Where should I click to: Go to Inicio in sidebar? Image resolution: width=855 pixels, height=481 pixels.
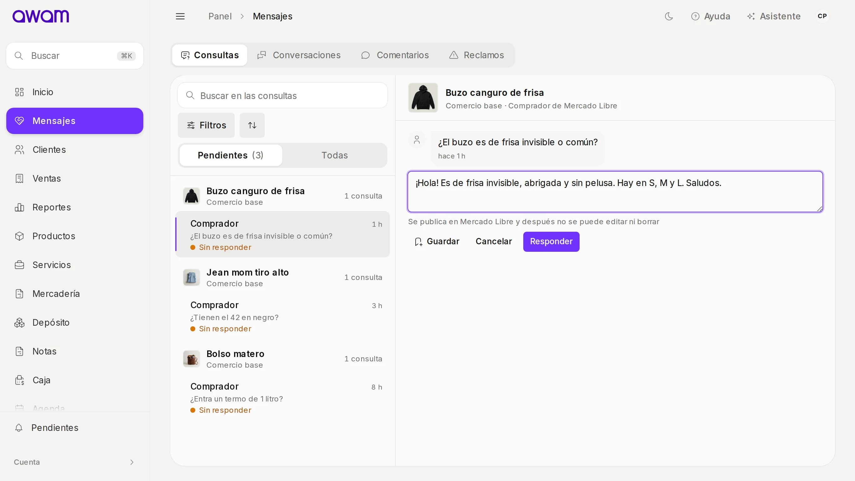[x=75, y=92]
